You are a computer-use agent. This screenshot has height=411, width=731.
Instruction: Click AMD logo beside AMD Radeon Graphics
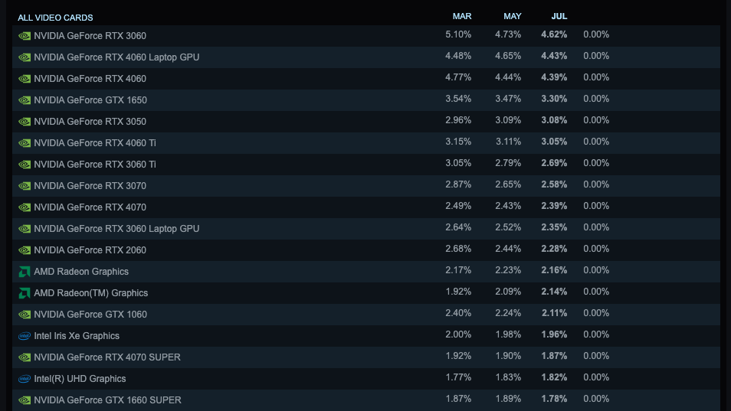point(25,272)
